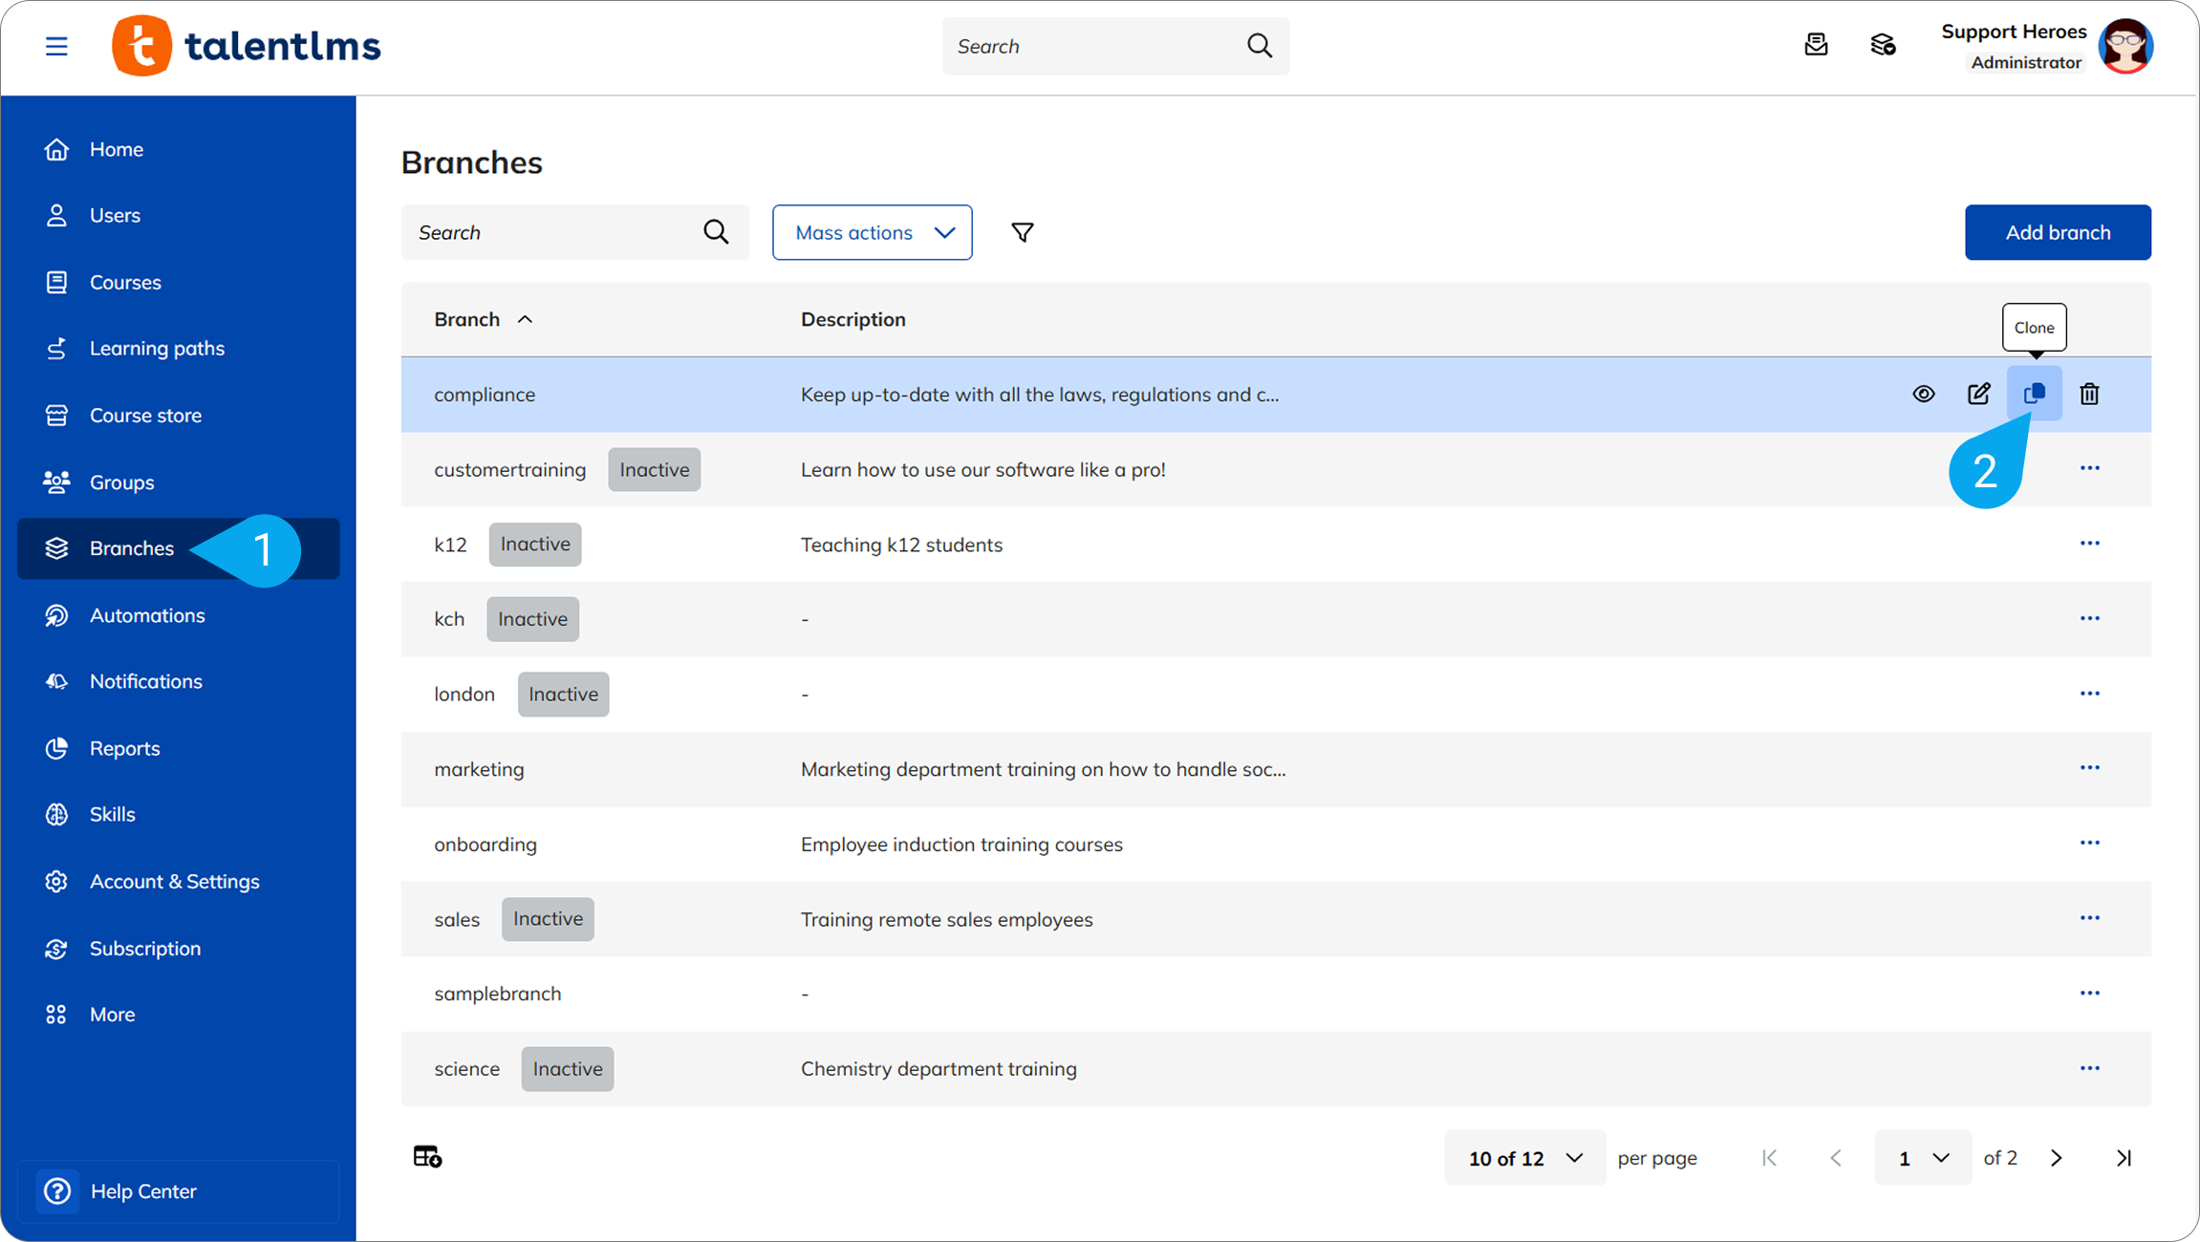Open Subscription in sidebar

(178, 948)
